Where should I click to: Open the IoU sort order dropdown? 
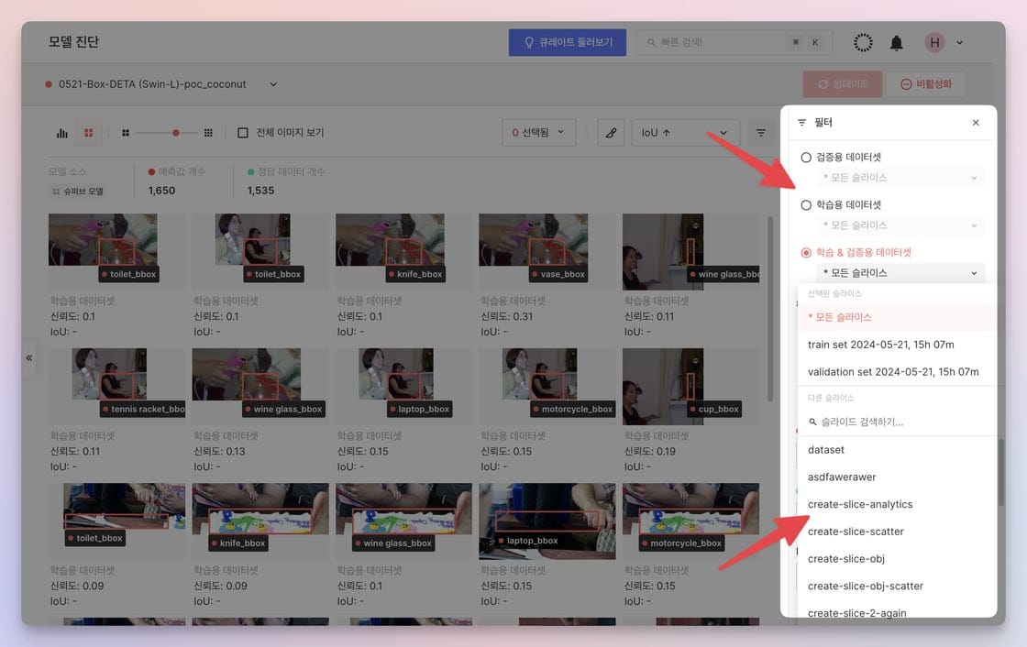(x=686, y=132)
